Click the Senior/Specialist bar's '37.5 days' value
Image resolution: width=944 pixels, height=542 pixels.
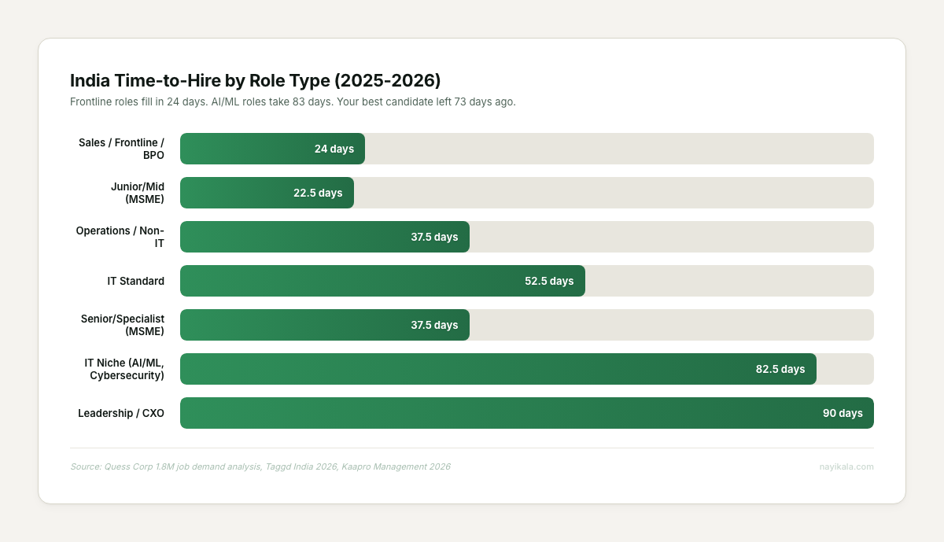(x=433, y=325)
